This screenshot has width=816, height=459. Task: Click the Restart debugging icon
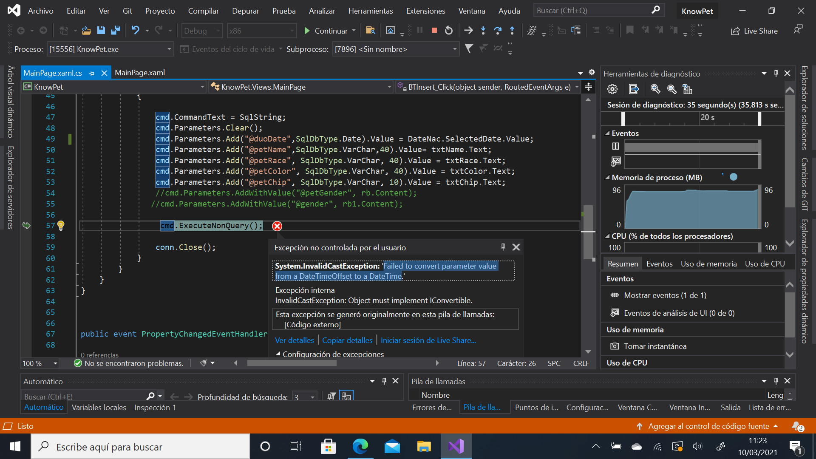[x=449, y=30]
